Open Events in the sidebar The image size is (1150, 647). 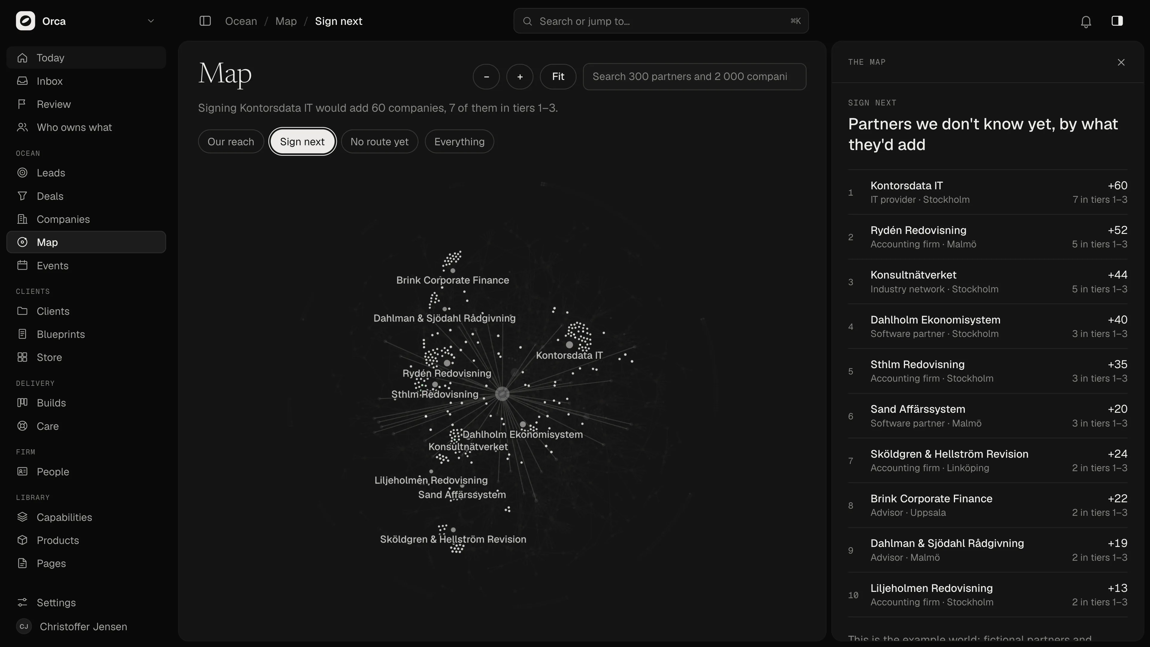coord(86,266)
